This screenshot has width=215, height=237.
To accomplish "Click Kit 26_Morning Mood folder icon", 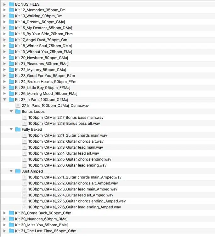I will click(11, 94).
